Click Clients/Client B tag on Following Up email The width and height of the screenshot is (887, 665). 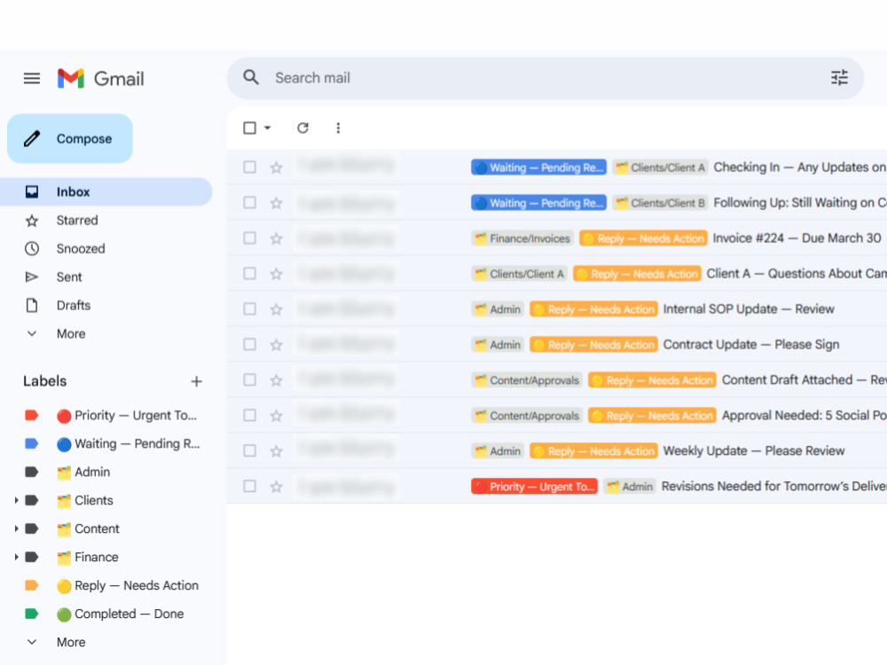[660, 203]
